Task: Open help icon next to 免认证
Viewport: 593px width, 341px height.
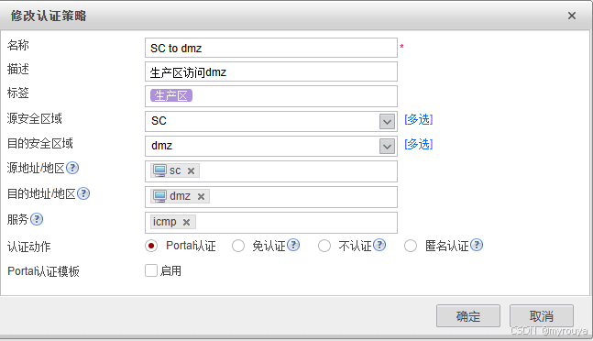Action: (293, 246)
